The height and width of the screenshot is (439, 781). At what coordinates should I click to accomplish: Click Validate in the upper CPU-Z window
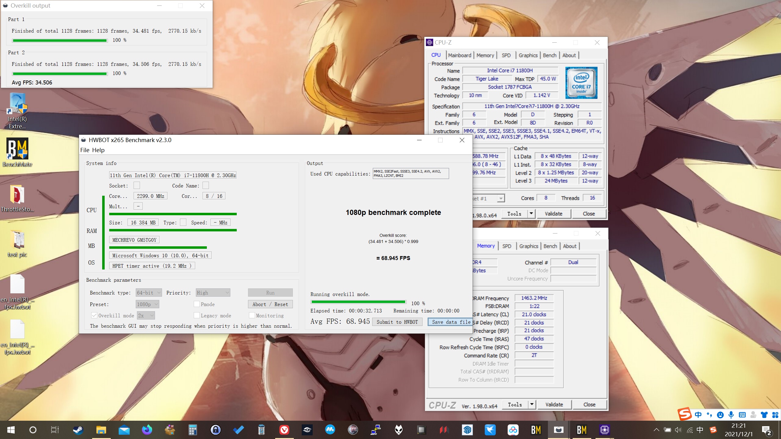pyautogui.click(x=553, y=214)
